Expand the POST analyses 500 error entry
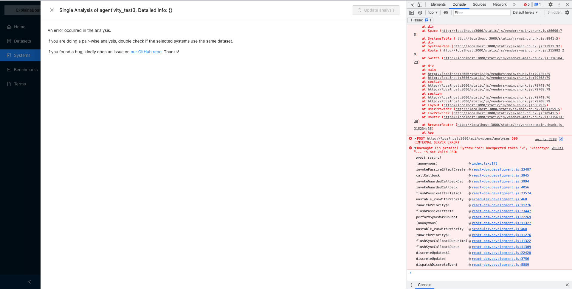572x289 pixels. coord(416,138)
